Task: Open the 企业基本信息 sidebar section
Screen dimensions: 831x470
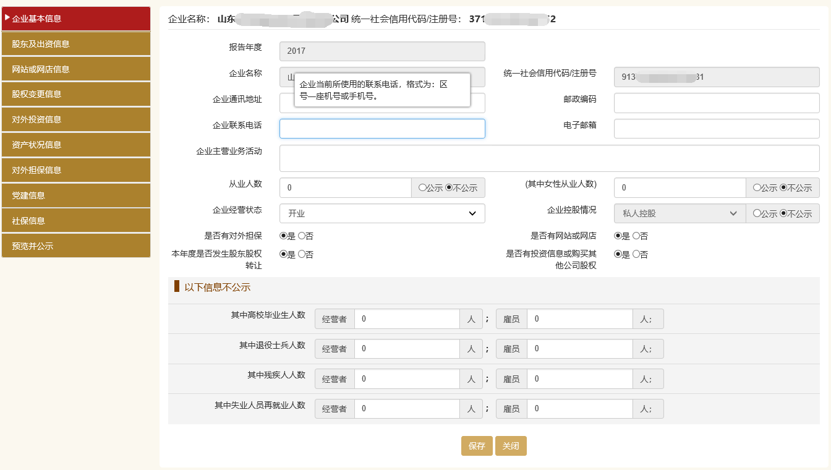Action: point(76,19)
